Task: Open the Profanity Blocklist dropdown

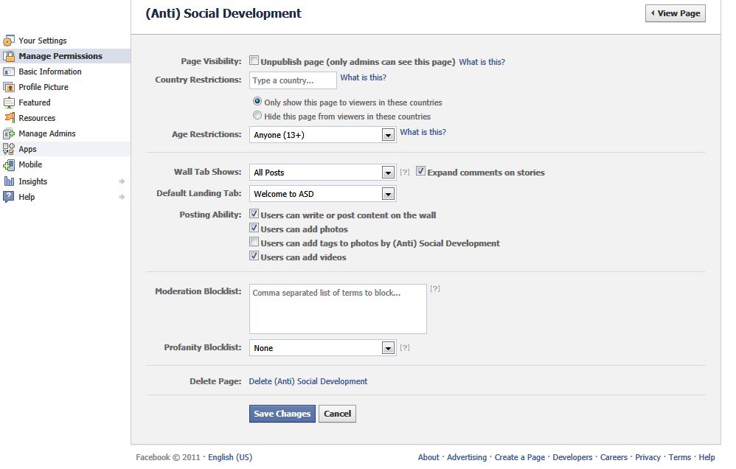Action: point(322,348)
